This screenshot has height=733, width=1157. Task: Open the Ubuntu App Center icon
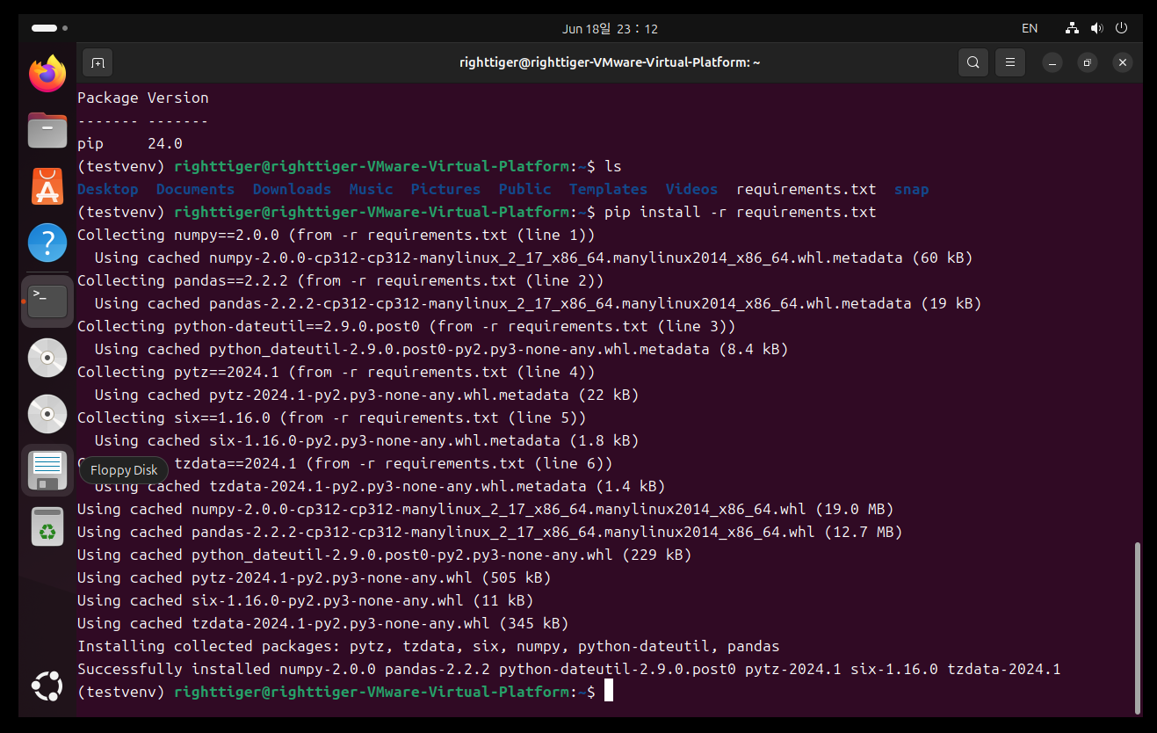click(47, 186)
